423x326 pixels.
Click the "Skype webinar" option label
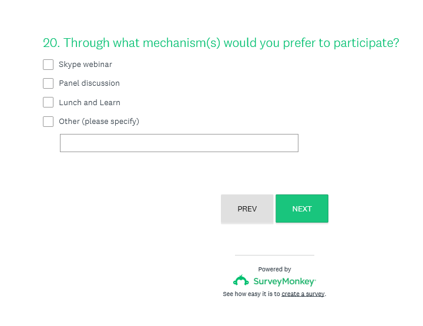click(85, 65)
